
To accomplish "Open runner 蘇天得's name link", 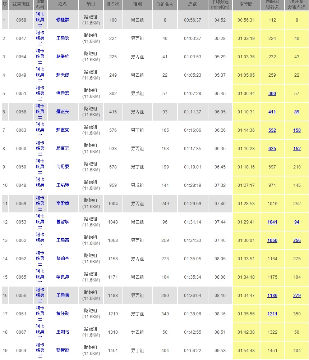I will point(63,75).
